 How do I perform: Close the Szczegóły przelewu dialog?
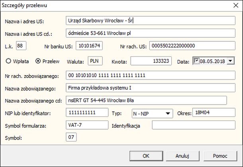(233, 6)
